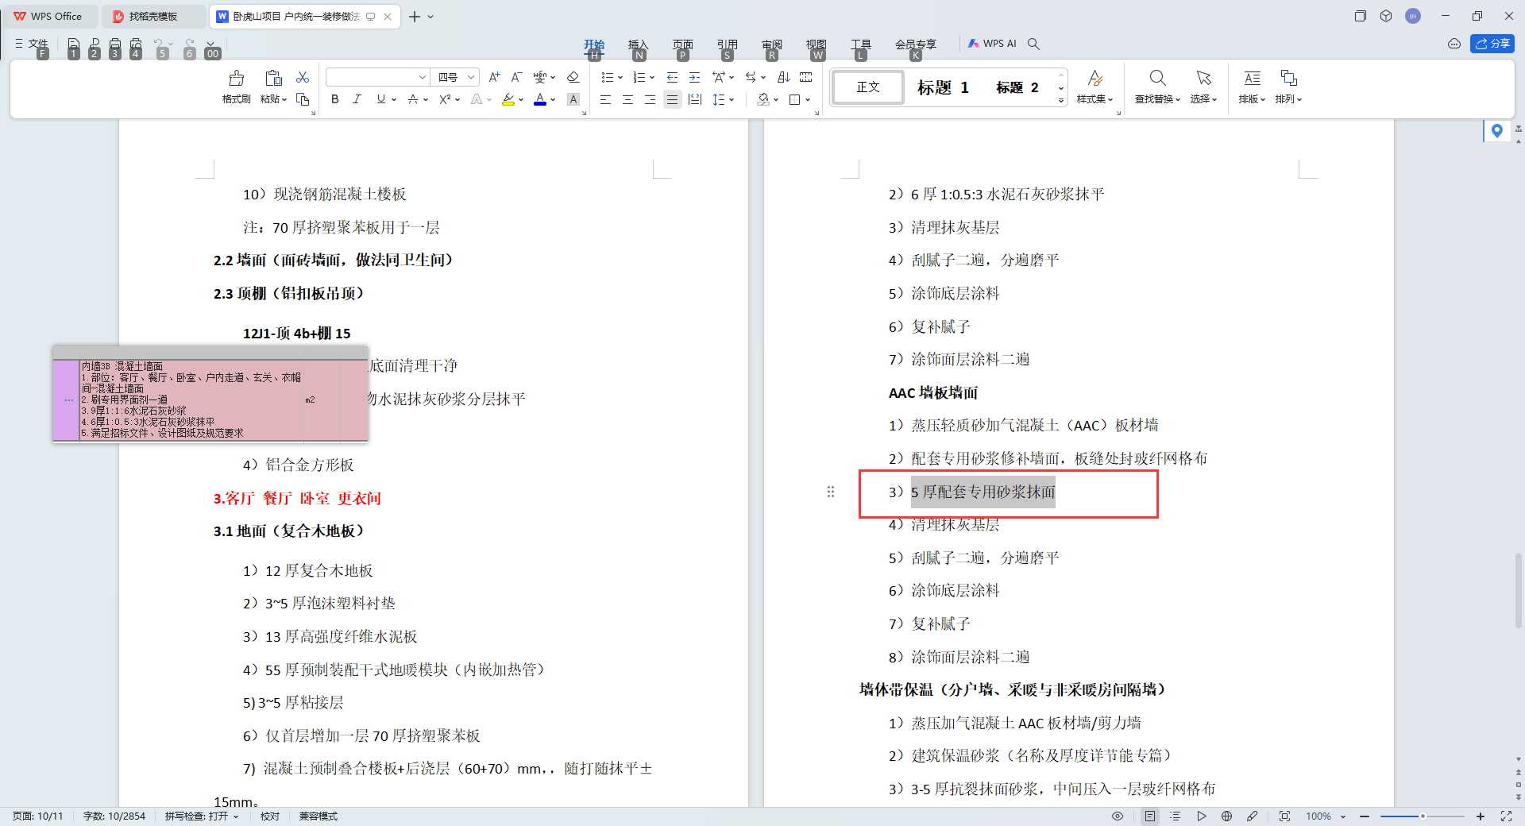Click the 分享 share button
The image size is (1525, 826).
1492,44
